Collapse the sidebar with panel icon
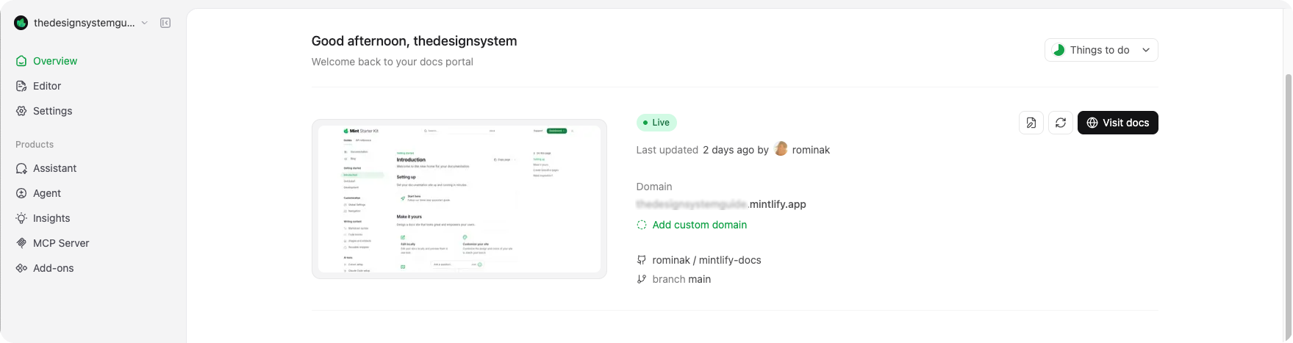The height and width of the screenshot is (343, 1293). pos(165,23)
